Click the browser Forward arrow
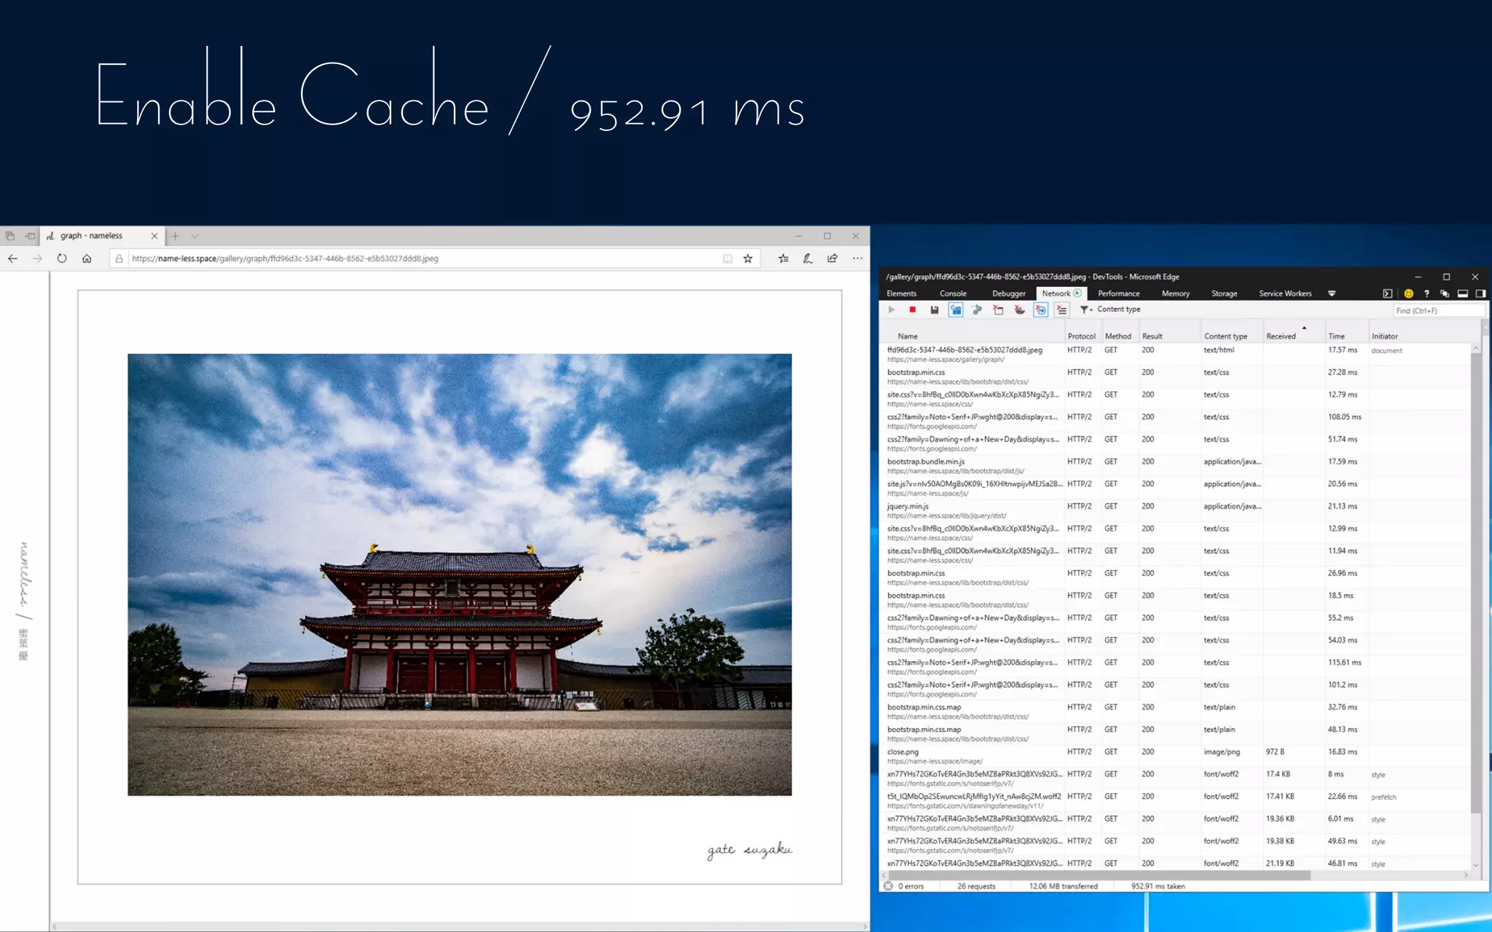This screenshot has height=932, width=1492. 37,258
